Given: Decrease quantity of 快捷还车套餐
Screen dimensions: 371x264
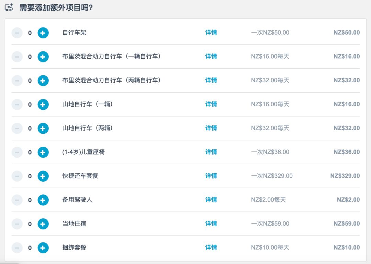Looking at the screenshot, I should [17, 176].
